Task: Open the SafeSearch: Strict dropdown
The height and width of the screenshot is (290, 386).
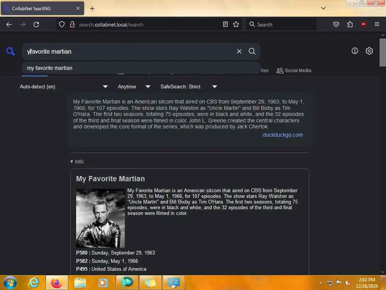Action: tap(189, 86)
